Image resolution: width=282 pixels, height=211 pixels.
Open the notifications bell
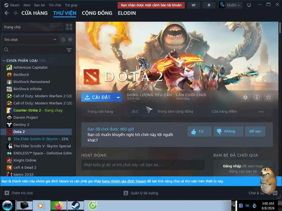pyautogui.click(x=209, y=5)
